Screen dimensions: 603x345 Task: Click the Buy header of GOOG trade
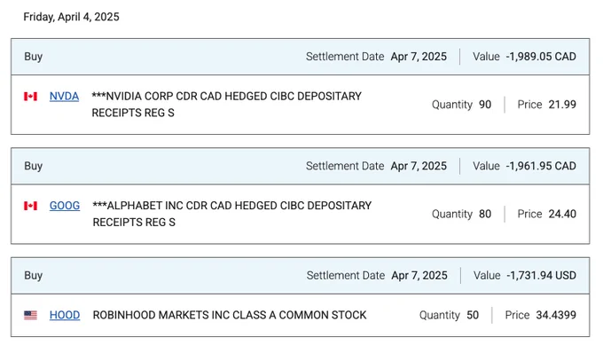pos(34,166)
